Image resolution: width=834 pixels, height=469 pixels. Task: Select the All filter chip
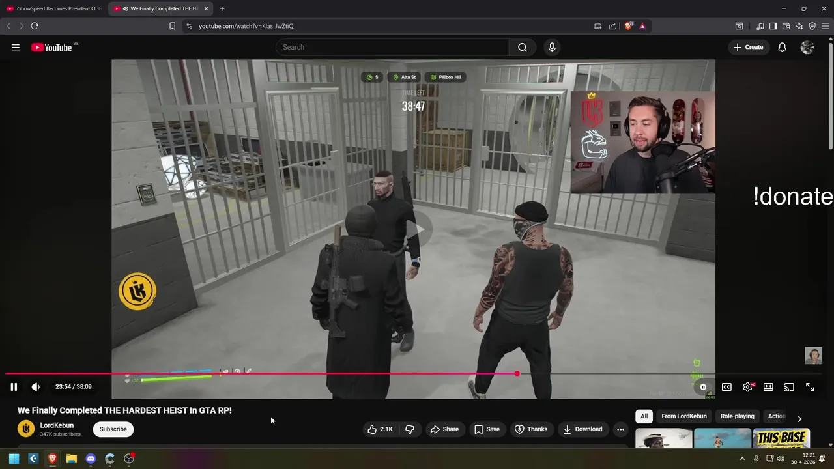click(x=644, y=416)
